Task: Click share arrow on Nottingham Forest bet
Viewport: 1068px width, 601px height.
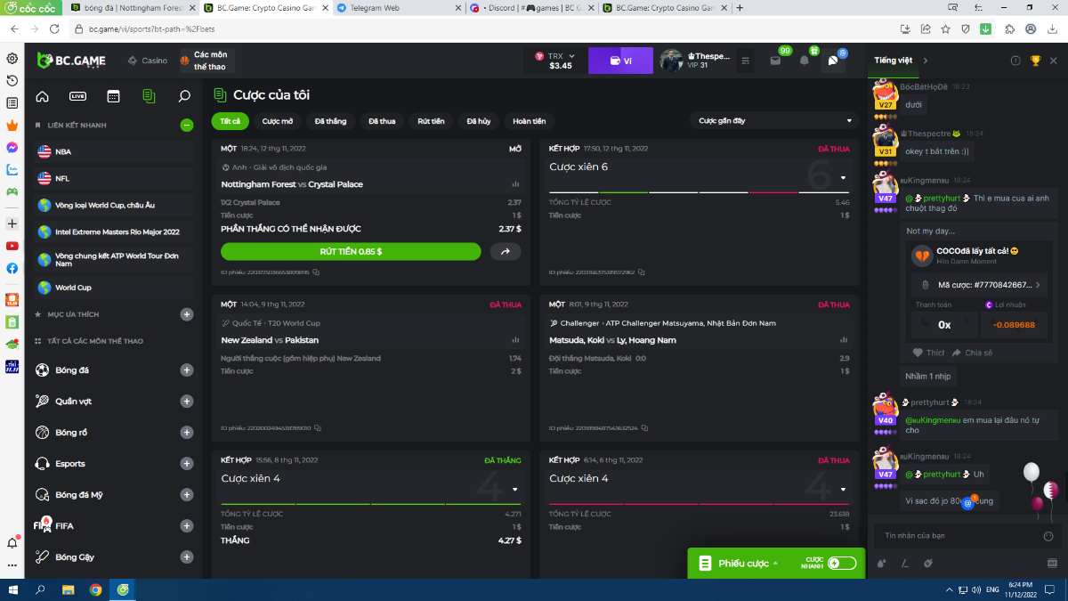Action: 506,252
